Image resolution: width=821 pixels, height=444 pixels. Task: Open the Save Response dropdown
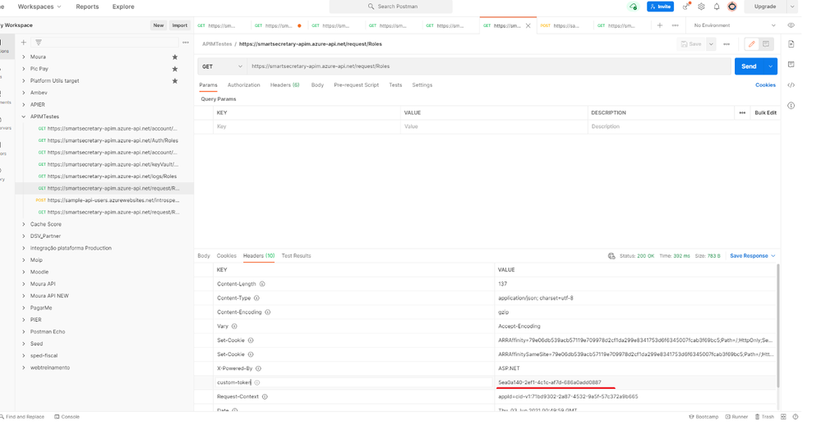click(x=753, y=256)
